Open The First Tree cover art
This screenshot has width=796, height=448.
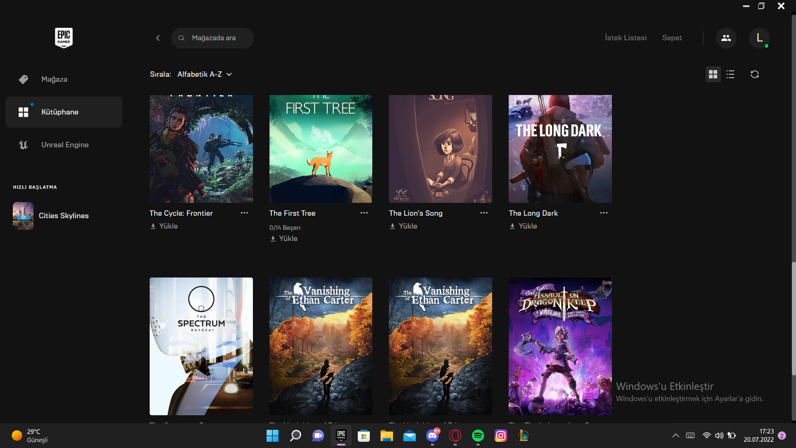pyautogui.click(x=321, y=149)
